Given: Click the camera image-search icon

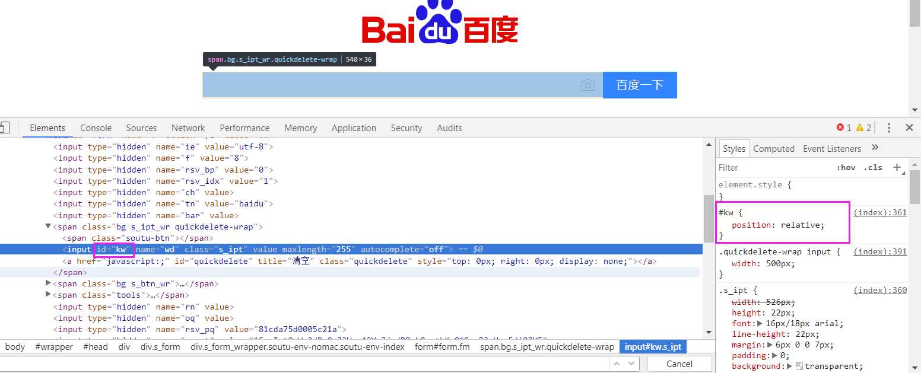Looking at the screenshot, I should click(587, 85).
